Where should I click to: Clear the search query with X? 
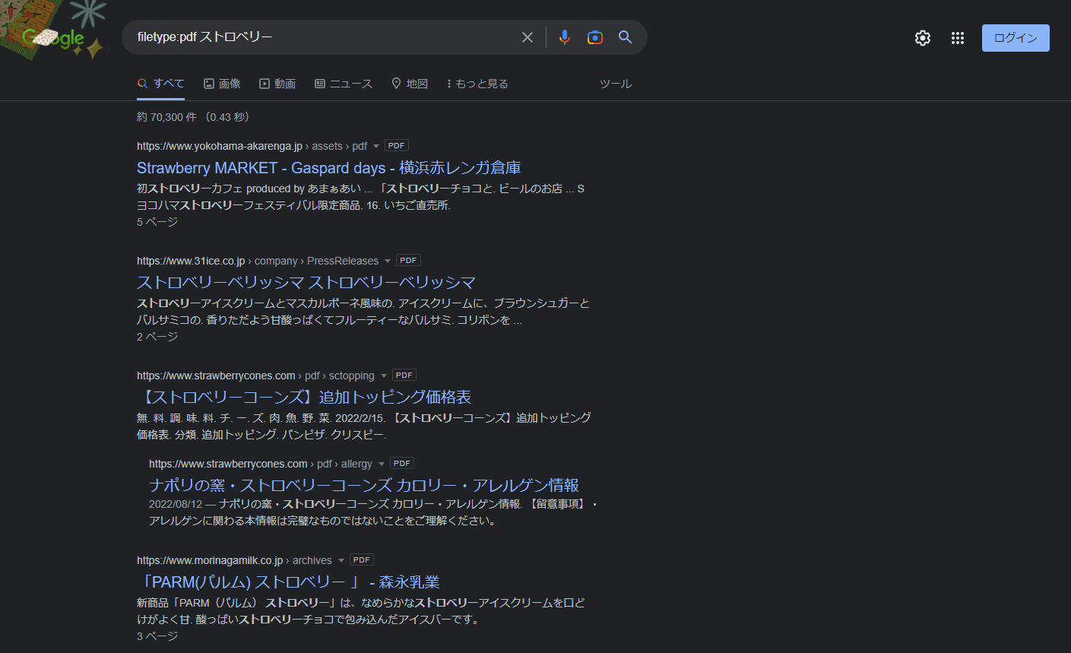point(528,37)
